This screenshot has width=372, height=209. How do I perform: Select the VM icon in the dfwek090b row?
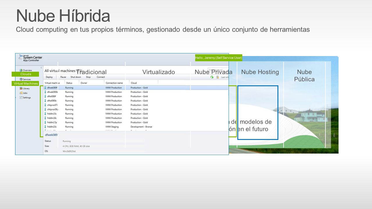pyautogui.click(x=45, y=92)
